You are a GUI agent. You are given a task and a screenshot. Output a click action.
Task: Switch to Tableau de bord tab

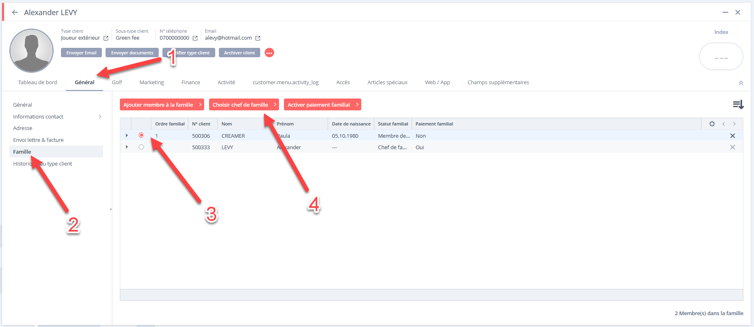[x=38, y=82]
